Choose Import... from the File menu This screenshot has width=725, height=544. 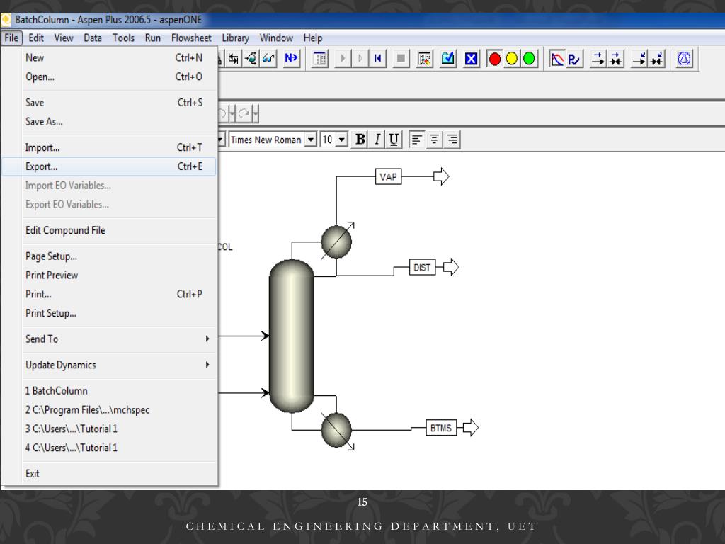pyautogui.click(x=108, y=147)
